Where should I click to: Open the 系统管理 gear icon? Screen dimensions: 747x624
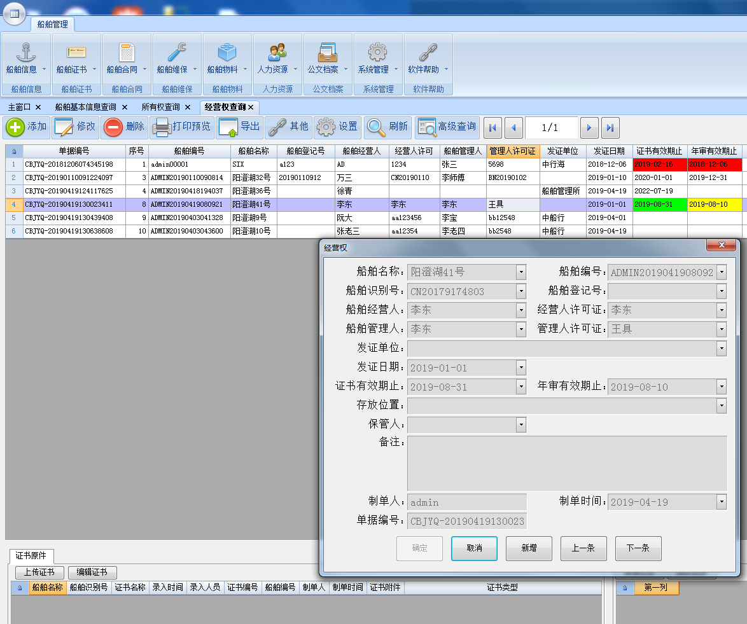378,52
